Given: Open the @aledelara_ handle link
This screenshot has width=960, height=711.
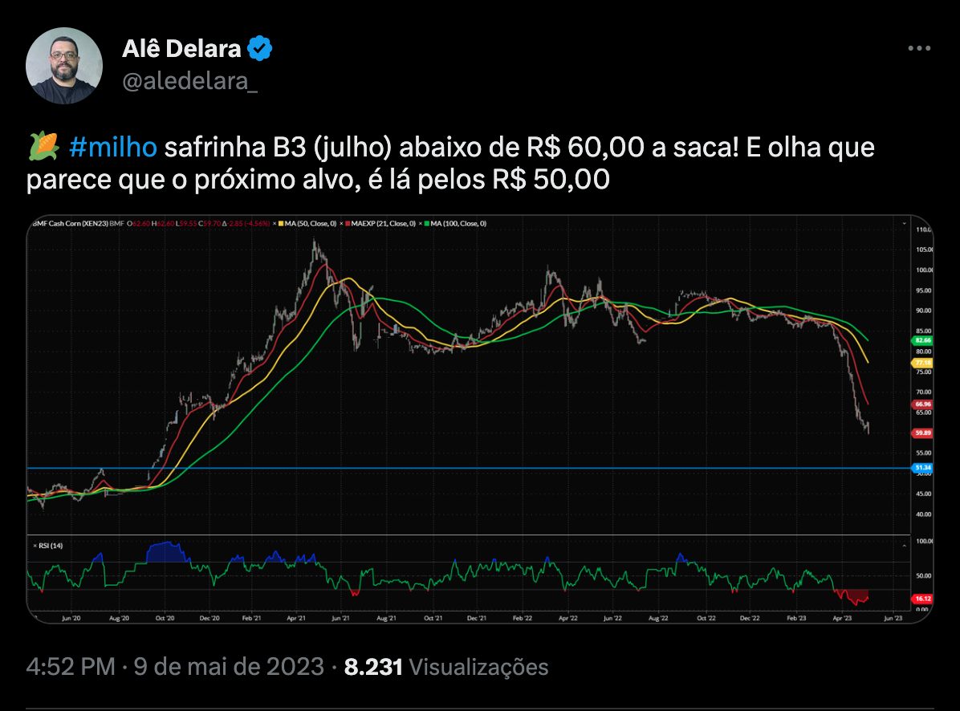Looking at the screenshot, I should [x=189, y=81].
